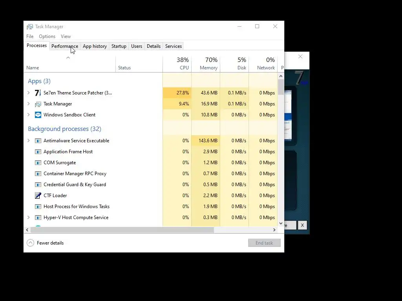
Task: Sort processes by Name column
Action: tap(69, 64)
